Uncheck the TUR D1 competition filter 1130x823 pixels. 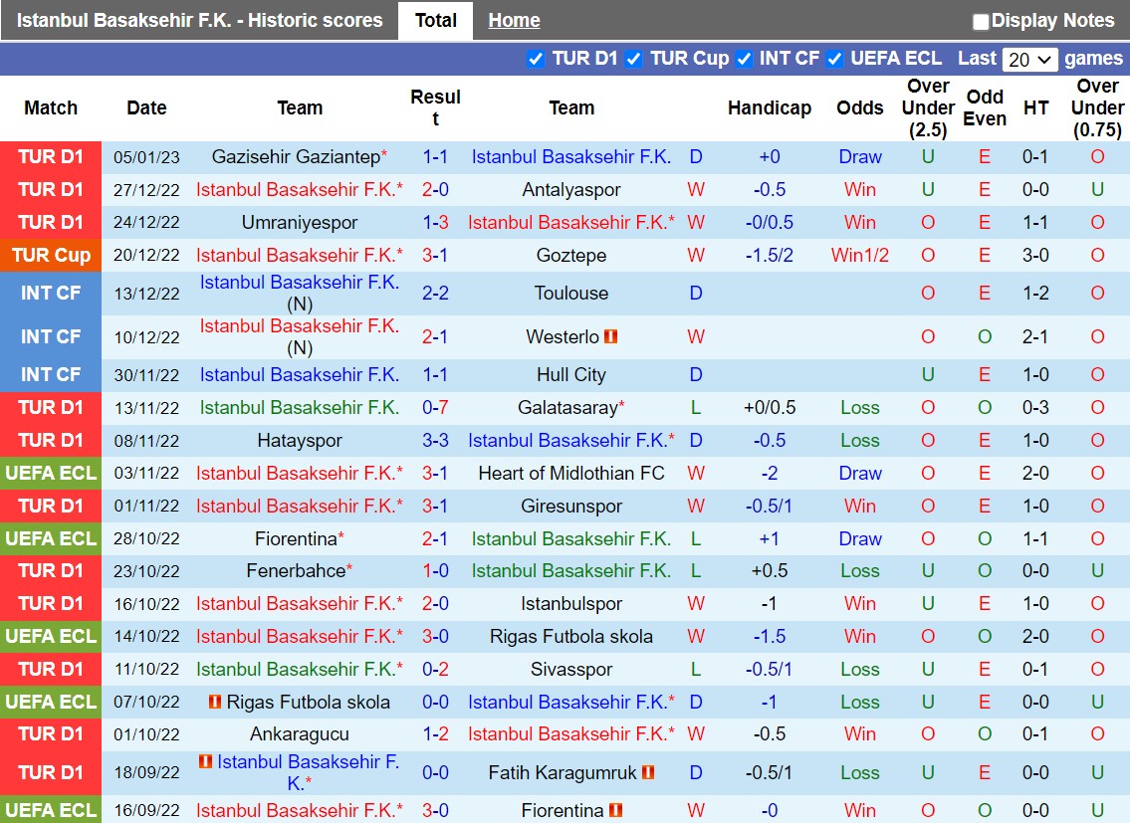(x=536, y=59)
